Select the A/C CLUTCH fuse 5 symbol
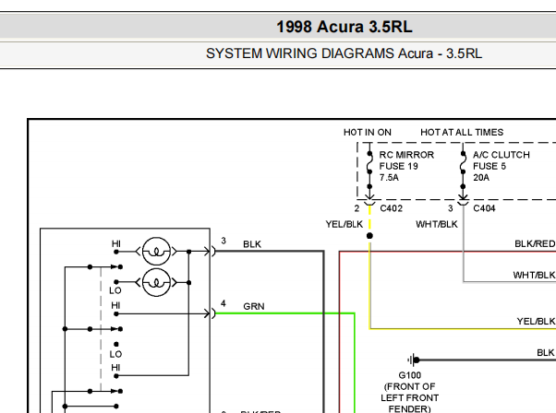 (x=463, y=163)
